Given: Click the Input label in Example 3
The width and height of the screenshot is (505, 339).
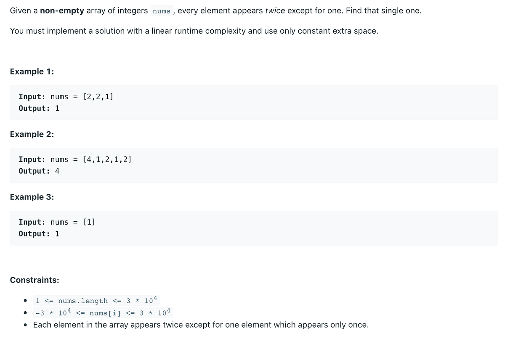Looking at the screenshot, I should [x=32, y=222].
